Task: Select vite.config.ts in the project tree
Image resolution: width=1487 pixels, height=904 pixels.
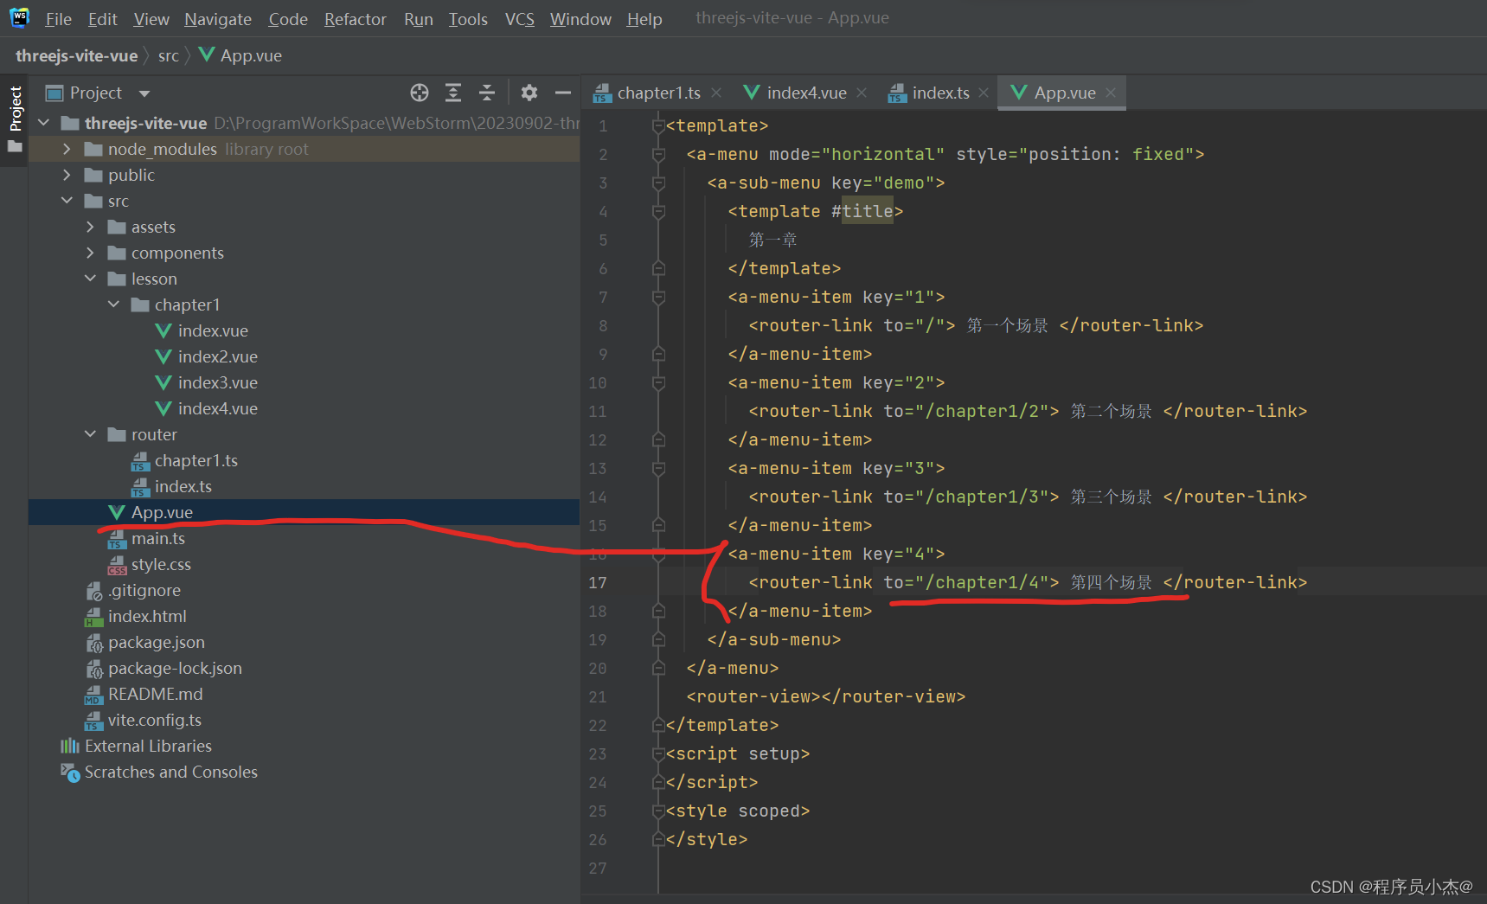Action: tap(154, 720)
